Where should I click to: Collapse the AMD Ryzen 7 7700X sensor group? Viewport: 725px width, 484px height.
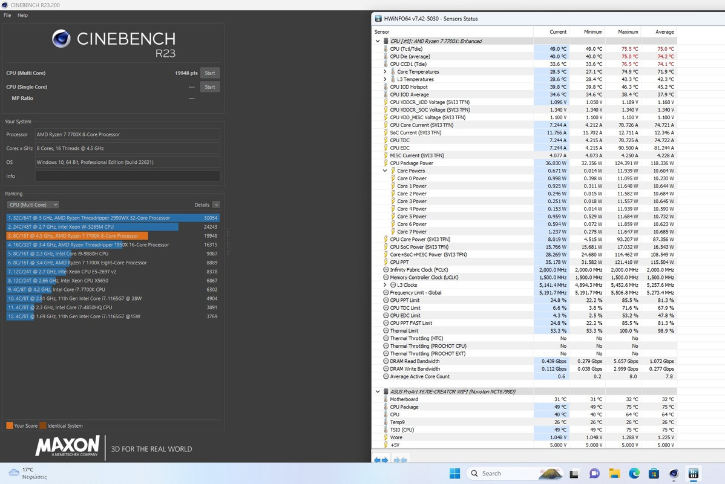click(378, 41)
